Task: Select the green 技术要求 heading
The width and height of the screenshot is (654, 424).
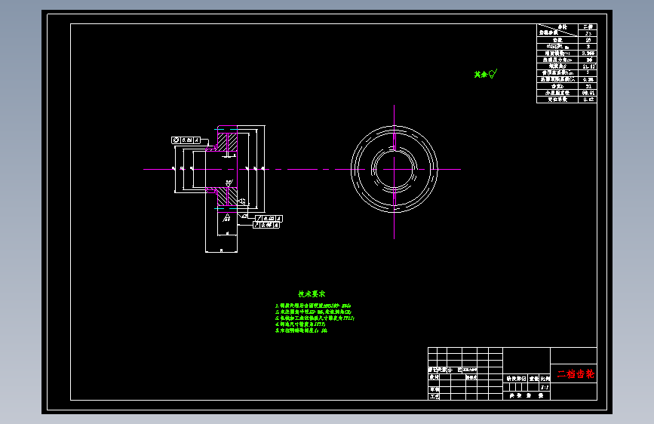Action: [312, 293]
